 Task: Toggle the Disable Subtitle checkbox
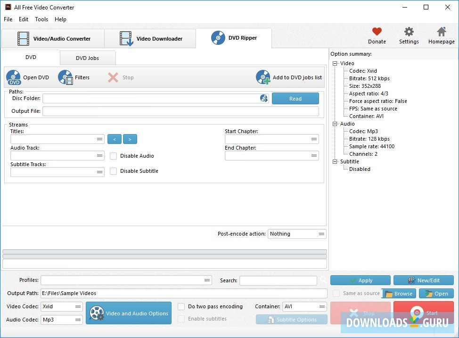(113, 171)
